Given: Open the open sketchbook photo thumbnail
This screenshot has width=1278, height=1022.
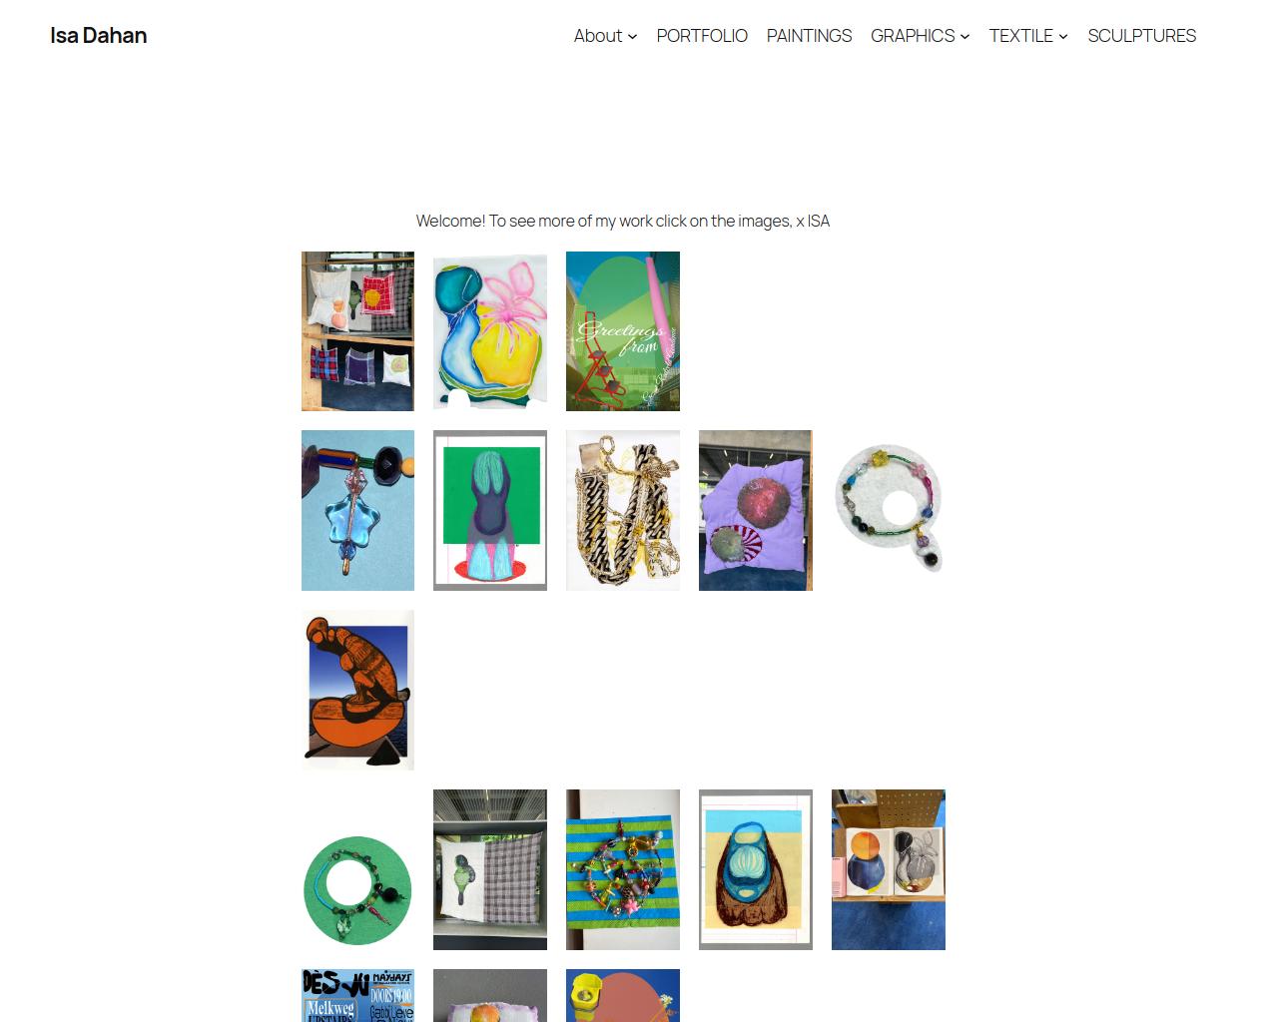Looking at the screenshot, I should coord(889,869).
